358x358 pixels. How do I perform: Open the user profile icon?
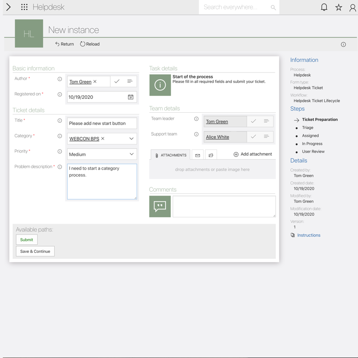coord(353,7)
